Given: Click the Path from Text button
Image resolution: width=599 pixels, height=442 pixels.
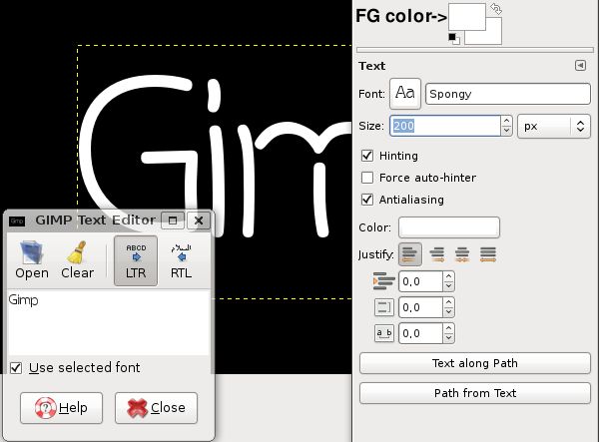Looking at the screenshot, I should 475,393.
